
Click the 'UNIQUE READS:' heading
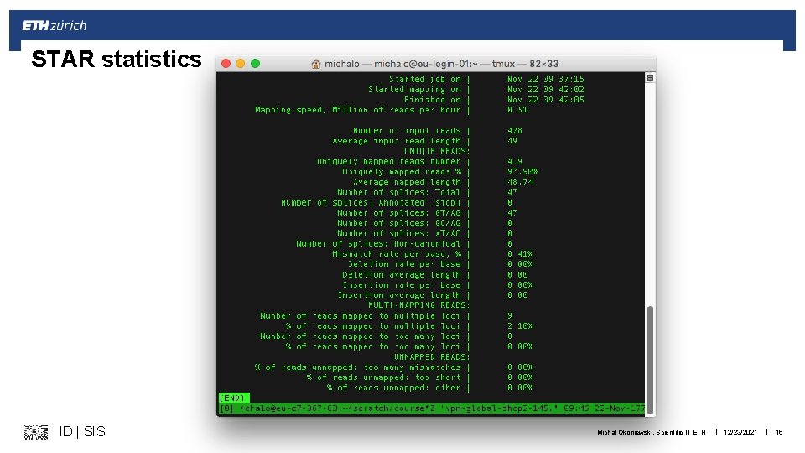tap(436, 151)
